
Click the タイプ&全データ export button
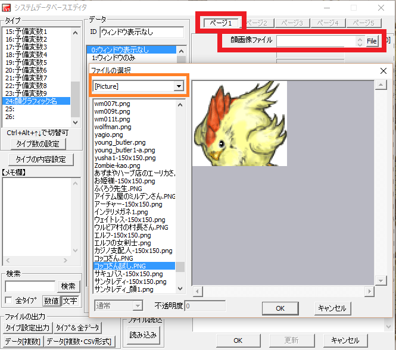pos(77,328)
